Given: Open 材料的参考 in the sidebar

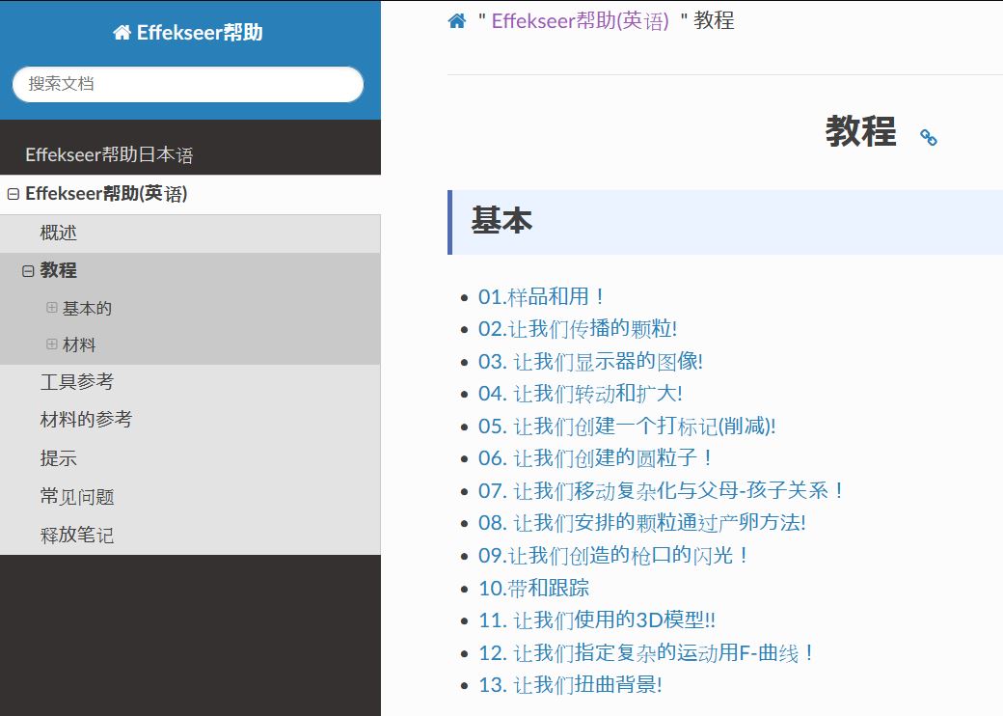Looking at the screenshot, I should coord(86,420).
